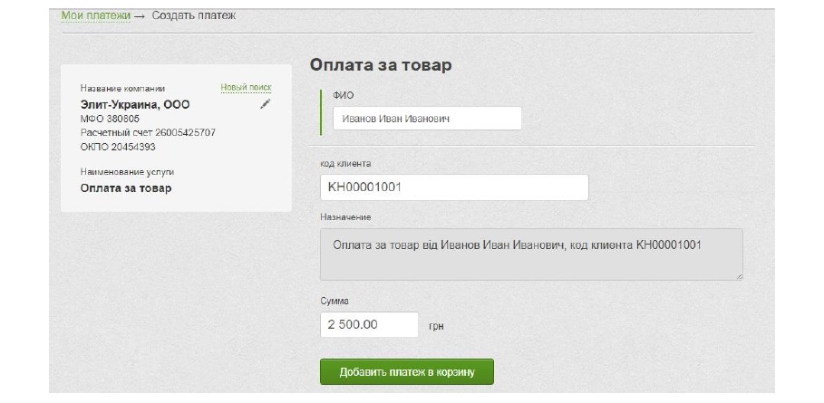Image resolution: width=824 pixels, height=403 pixels.
Task: Click the грн currency label
Action: (x=436, y=325)
